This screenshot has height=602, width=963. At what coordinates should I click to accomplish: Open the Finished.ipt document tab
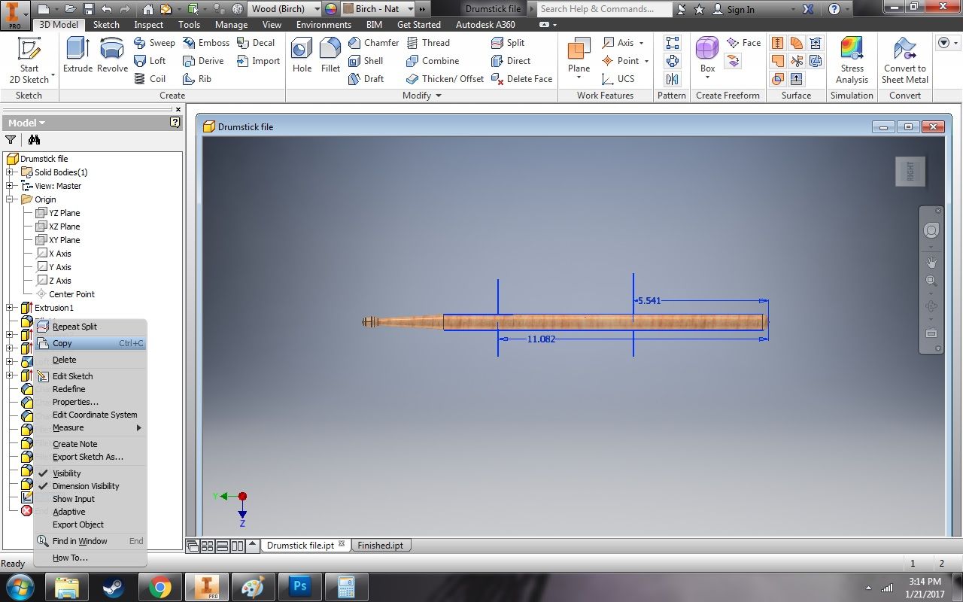[x=381, y=545]
